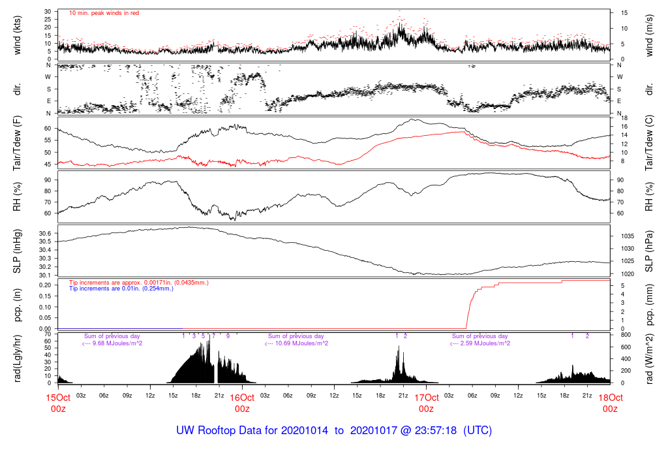The image size is (668, 457).
Task: Click the '17Oct' date label
Action: click(x=427, y=398)
